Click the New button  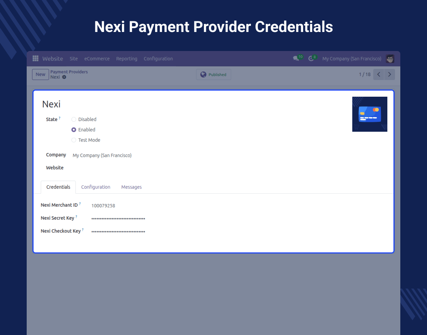tap(40, 75)
